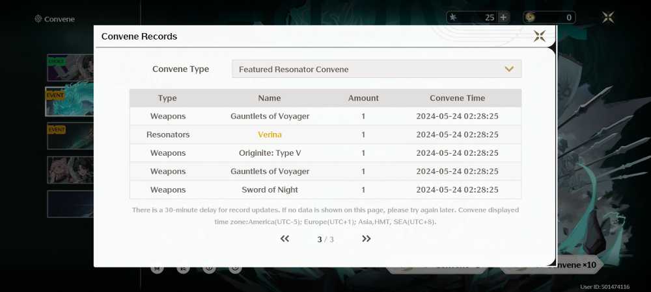The width and height of the screenshot is (651, 292).
Task: Go to previous records page
Action: [284, 239]
